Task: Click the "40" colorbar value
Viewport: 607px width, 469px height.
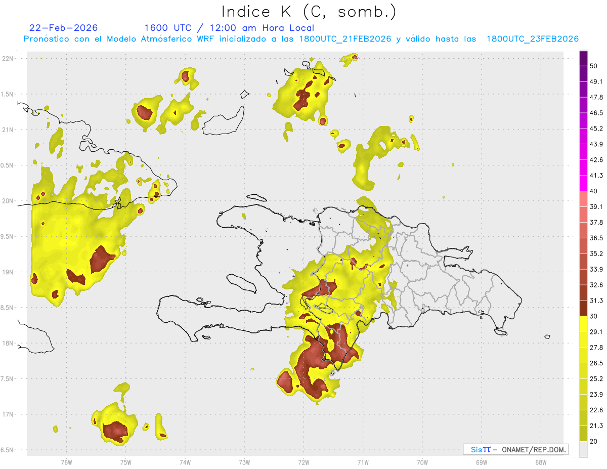Action: point(594,191)
